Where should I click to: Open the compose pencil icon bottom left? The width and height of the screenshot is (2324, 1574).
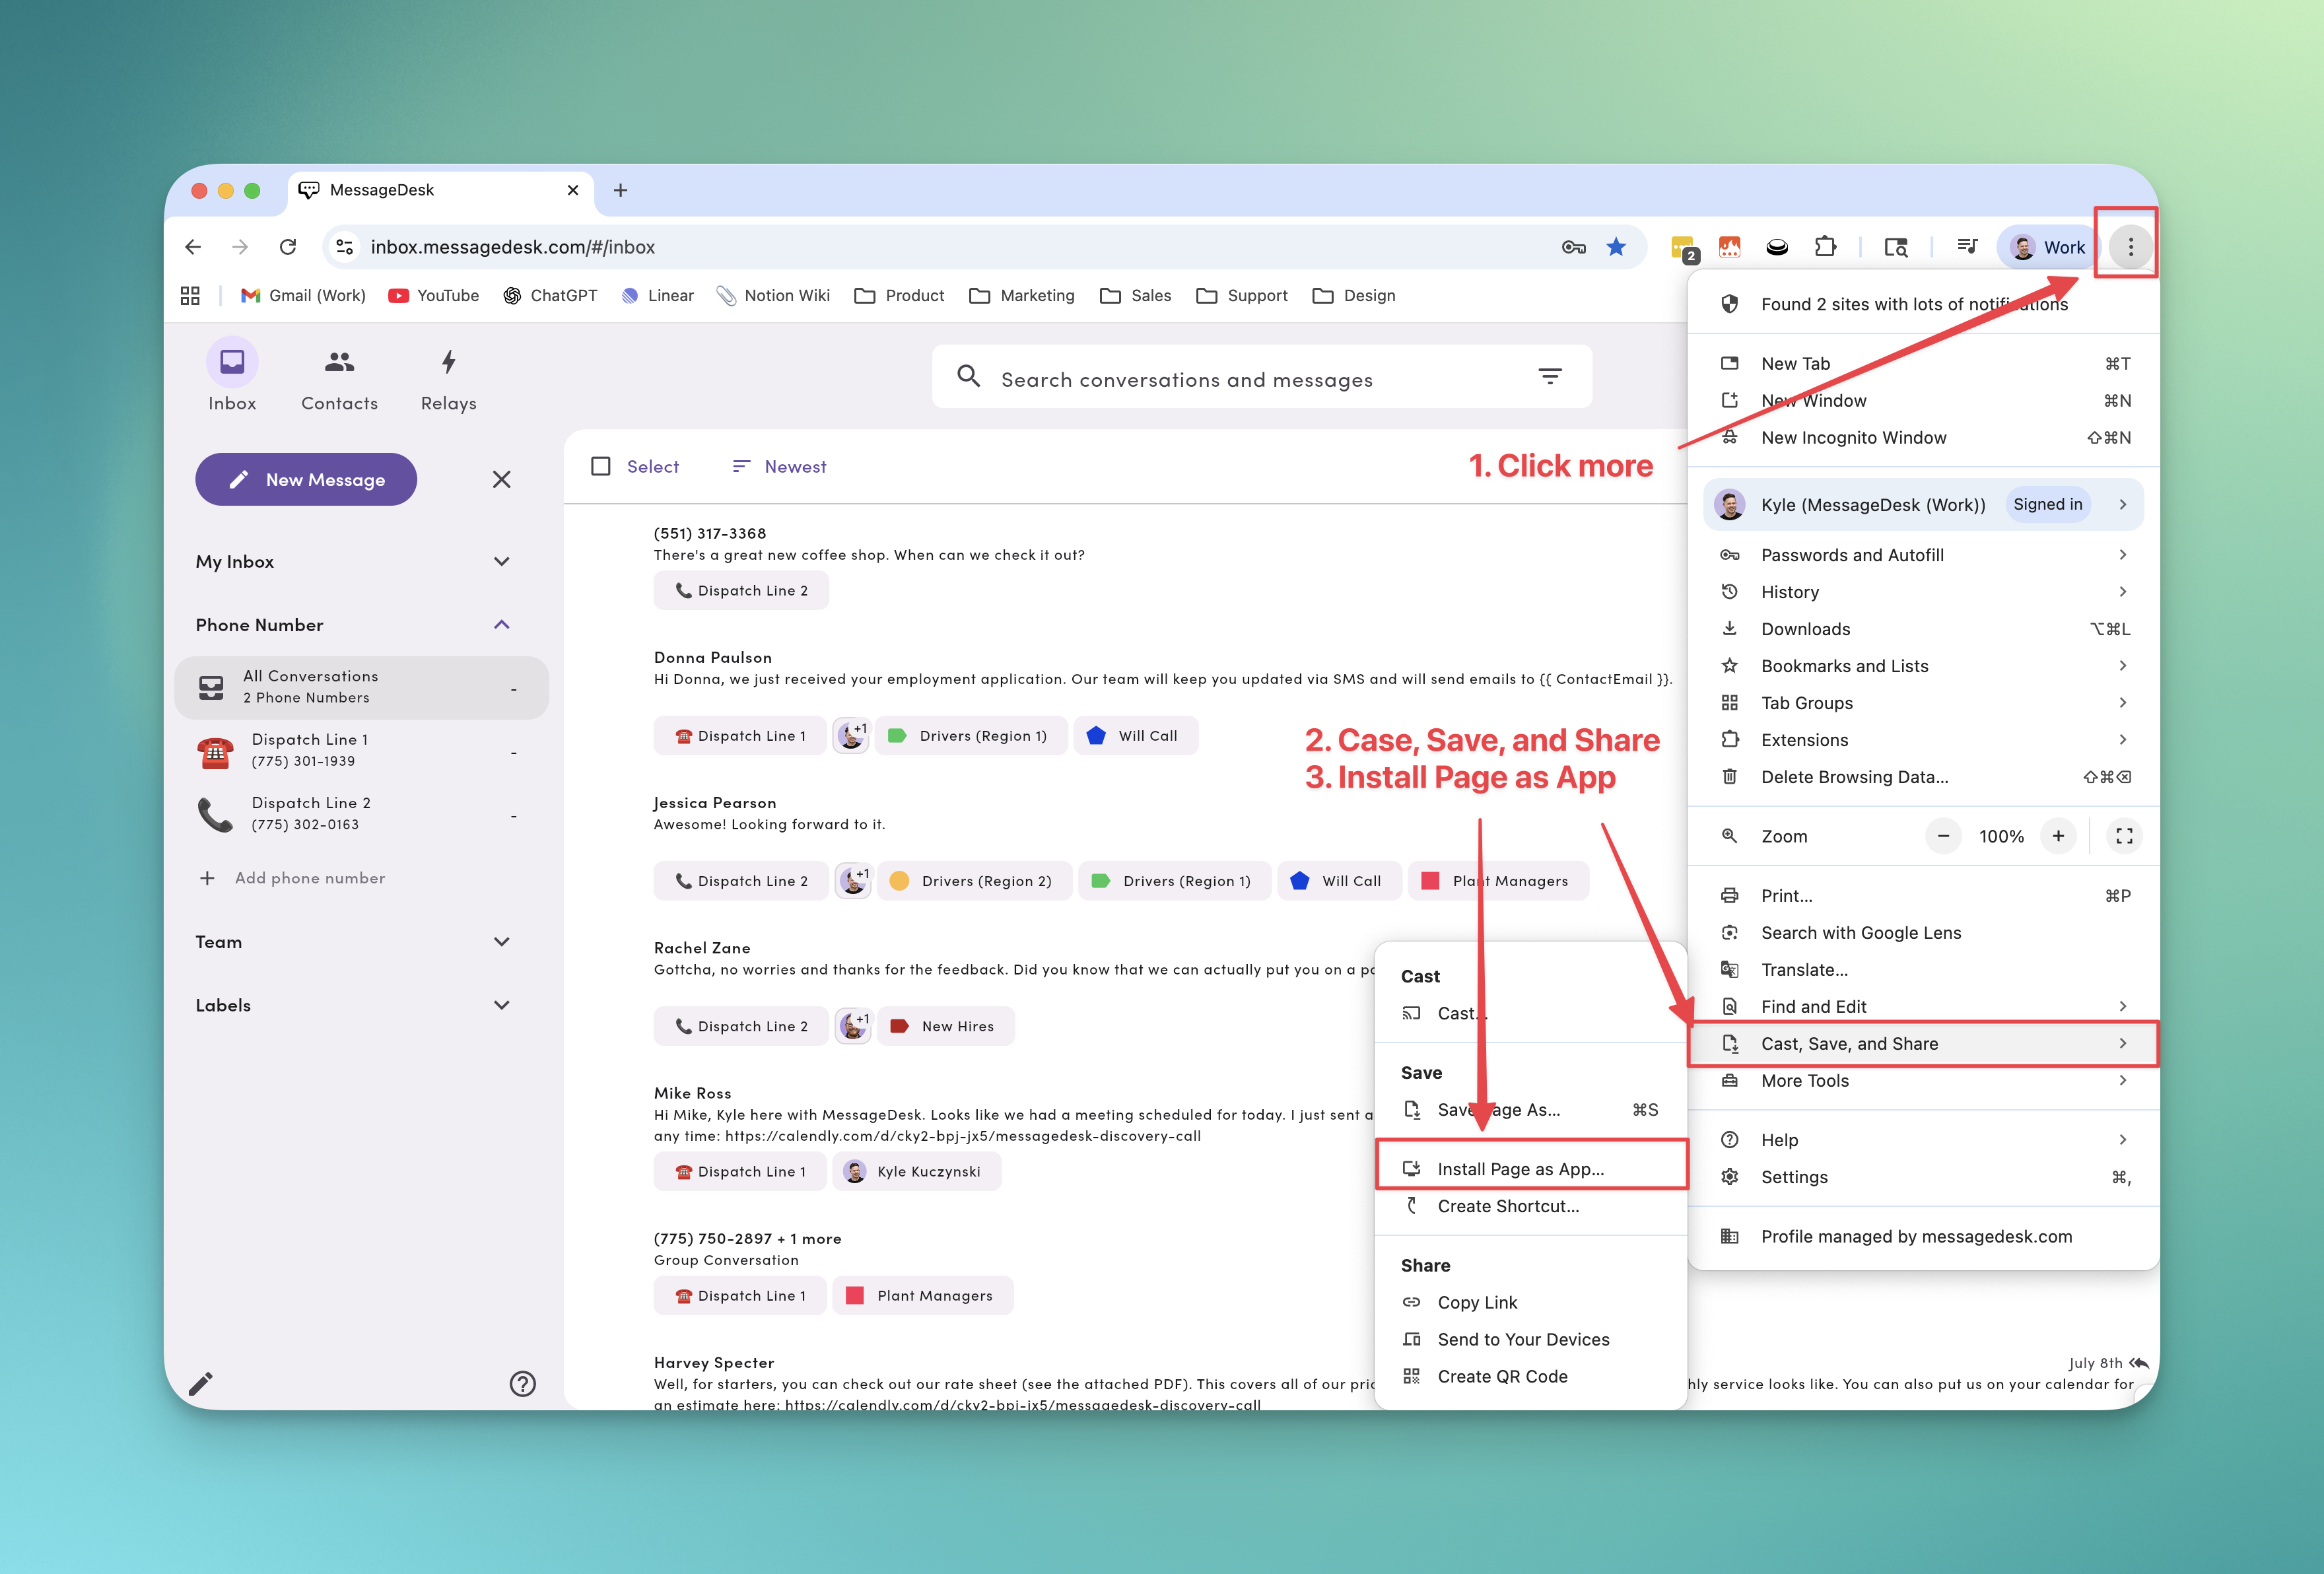point(201,1384)
